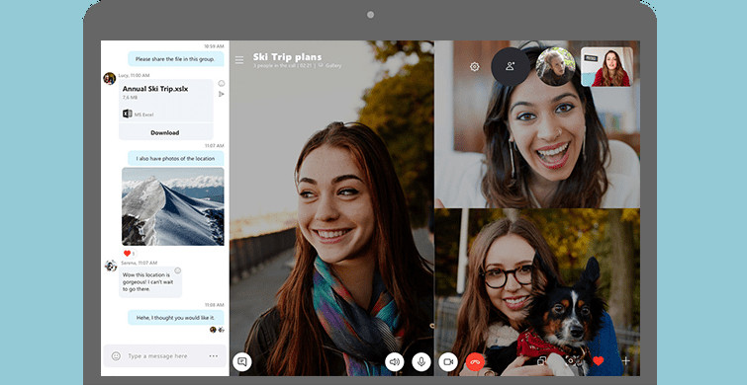Click the heart reaction under the photo

pyautogui.click(x=129, y=254)
